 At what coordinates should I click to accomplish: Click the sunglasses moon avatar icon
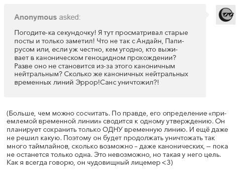pyautogui.click(x=226, y=15)
